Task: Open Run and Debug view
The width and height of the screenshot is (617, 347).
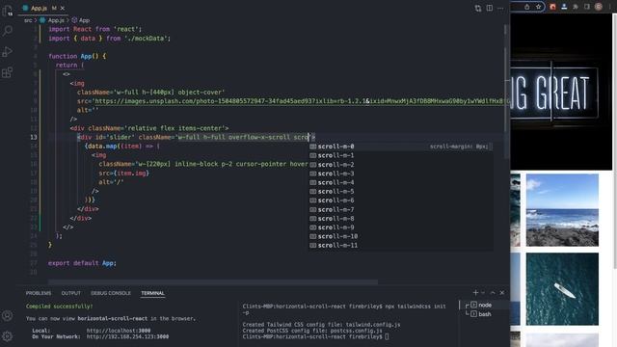Action: pos(8,51)
